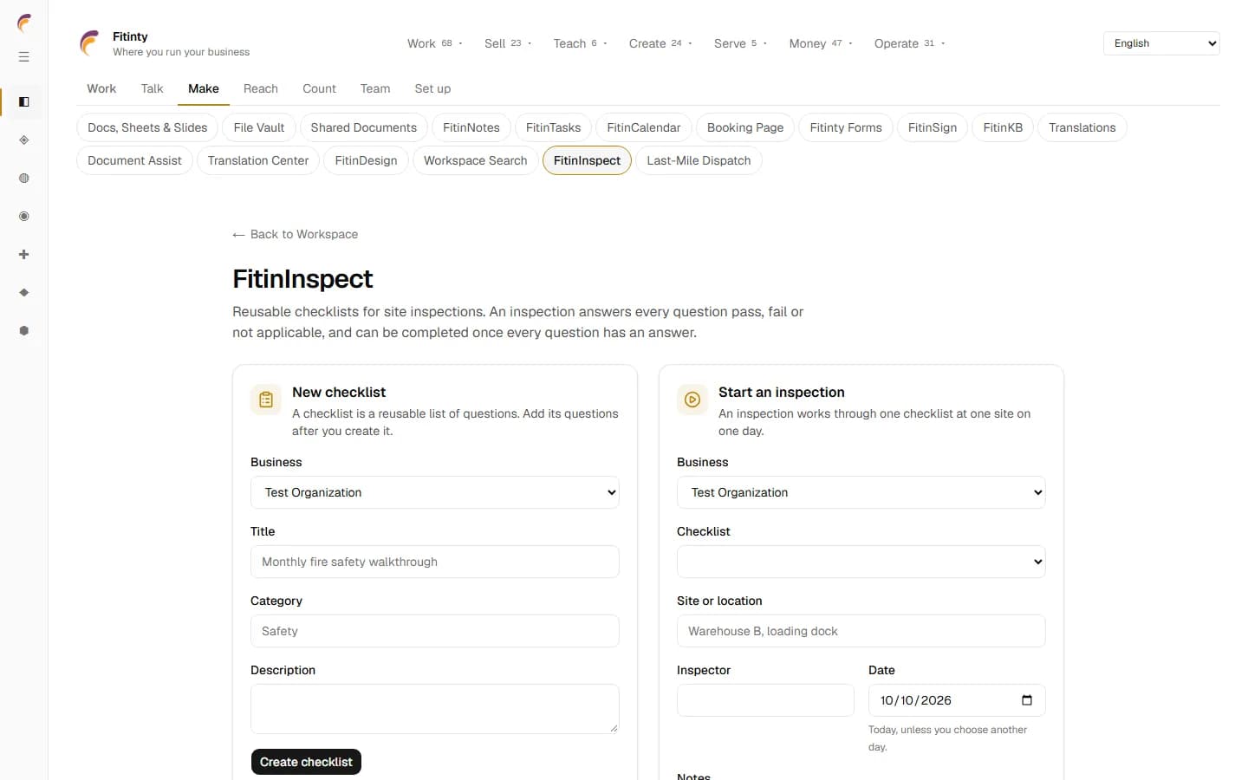Expand the Work top navigation menu

pos(435,43)
